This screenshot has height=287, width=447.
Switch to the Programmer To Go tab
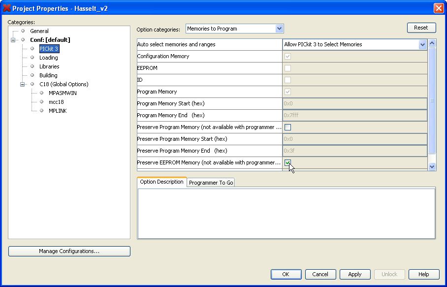[211, 183]
